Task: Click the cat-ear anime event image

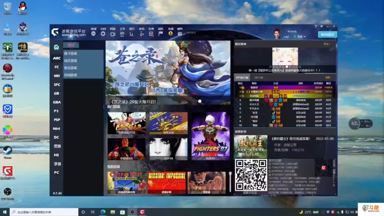Action: tap(285, 57)
